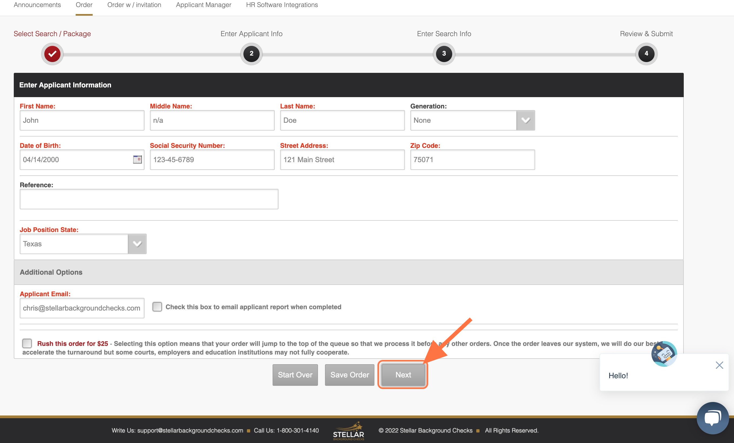This screenshot has height=443, width=734.
Task: Close the Hello! chat popup
Action: (719, 365)
